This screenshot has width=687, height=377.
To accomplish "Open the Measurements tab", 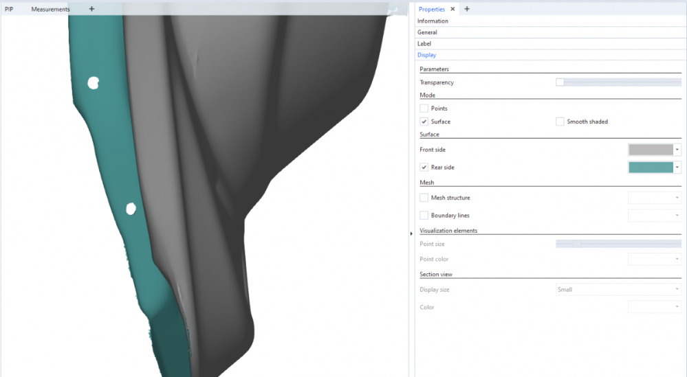I will (50, 9).
